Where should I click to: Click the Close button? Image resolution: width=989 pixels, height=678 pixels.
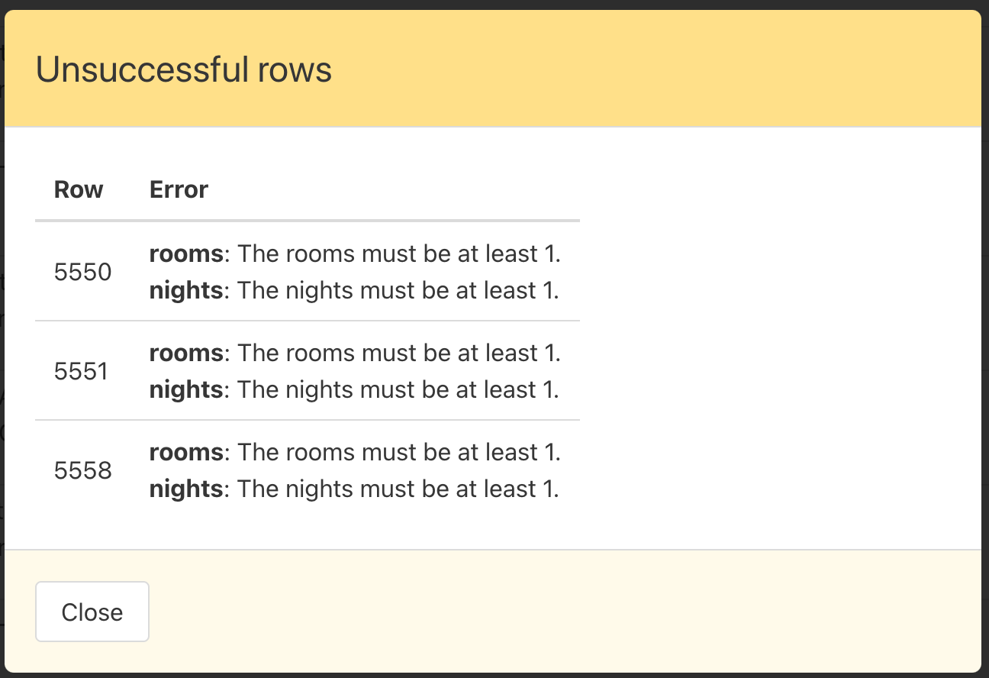(92, 612)
